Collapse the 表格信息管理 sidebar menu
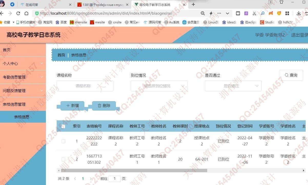308x185 pixels. 23,104
